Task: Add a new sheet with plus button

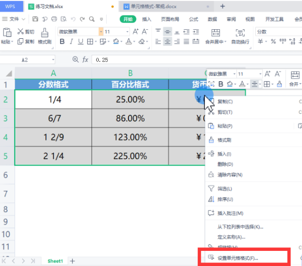Action: coord(72,261)
